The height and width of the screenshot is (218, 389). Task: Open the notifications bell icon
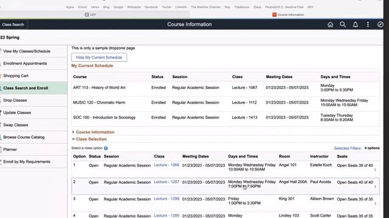click(x=355, y=24)
